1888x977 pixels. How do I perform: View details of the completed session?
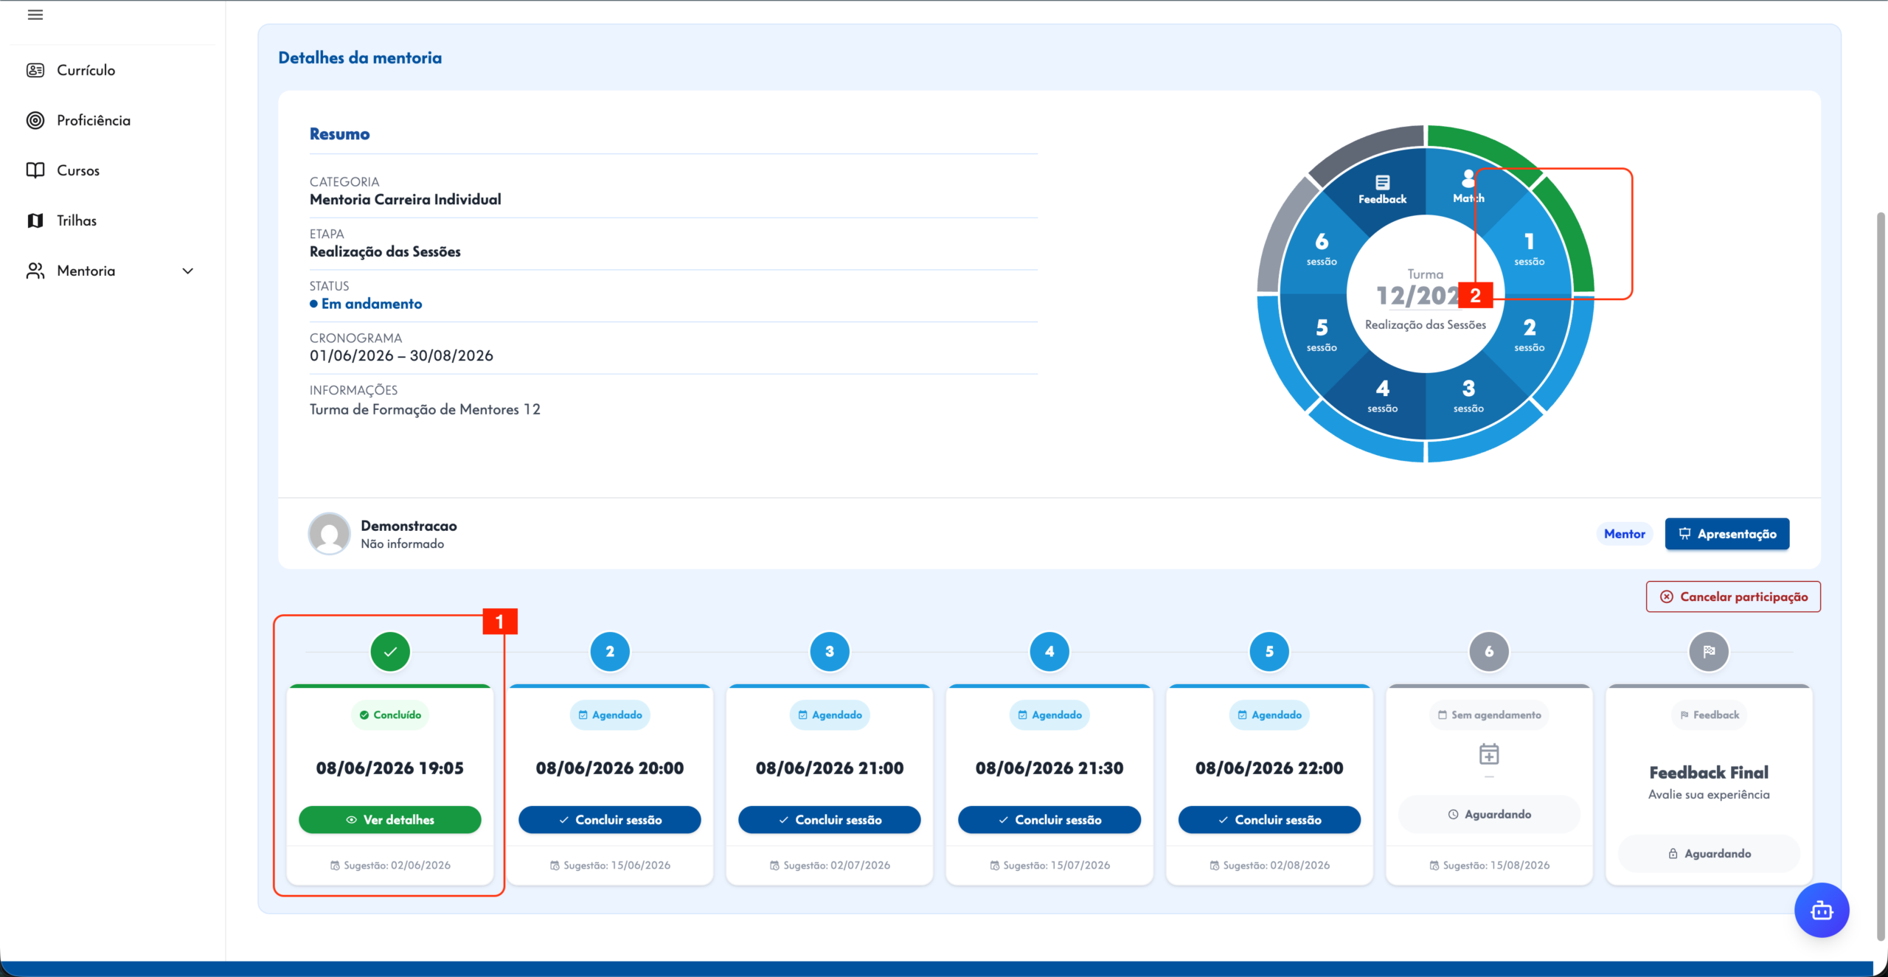click(x=389, y=819)
